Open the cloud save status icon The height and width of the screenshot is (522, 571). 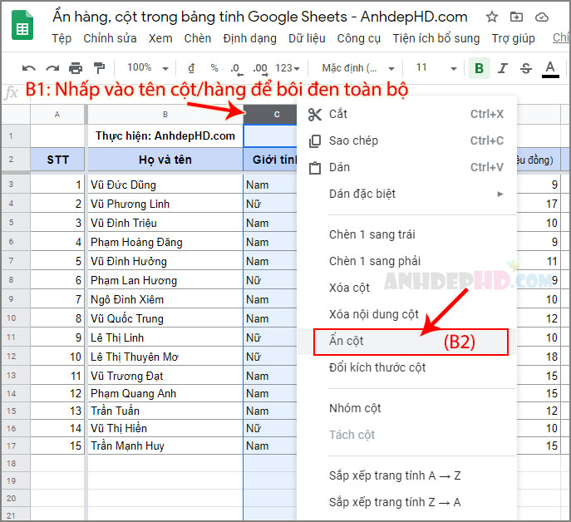click(x=542, y=17)
